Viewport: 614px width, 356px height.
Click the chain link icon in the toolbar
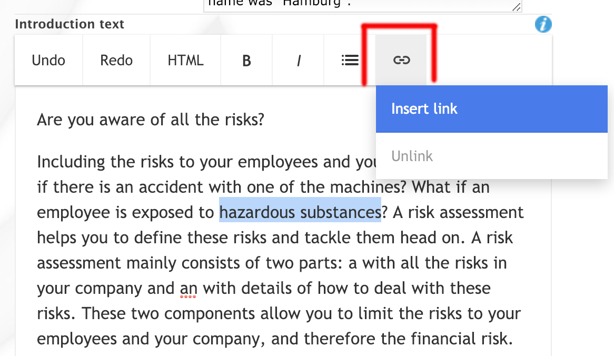pos(401,61)
